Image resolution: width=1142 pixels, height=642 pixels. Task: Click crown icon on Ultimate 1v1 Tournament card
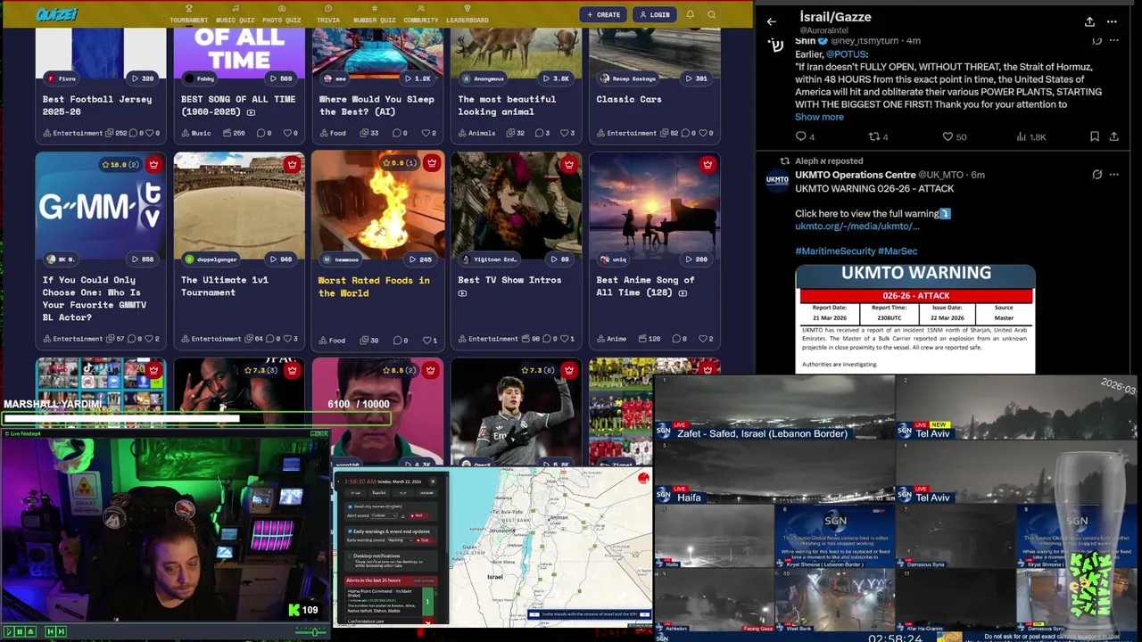[292, 164]
